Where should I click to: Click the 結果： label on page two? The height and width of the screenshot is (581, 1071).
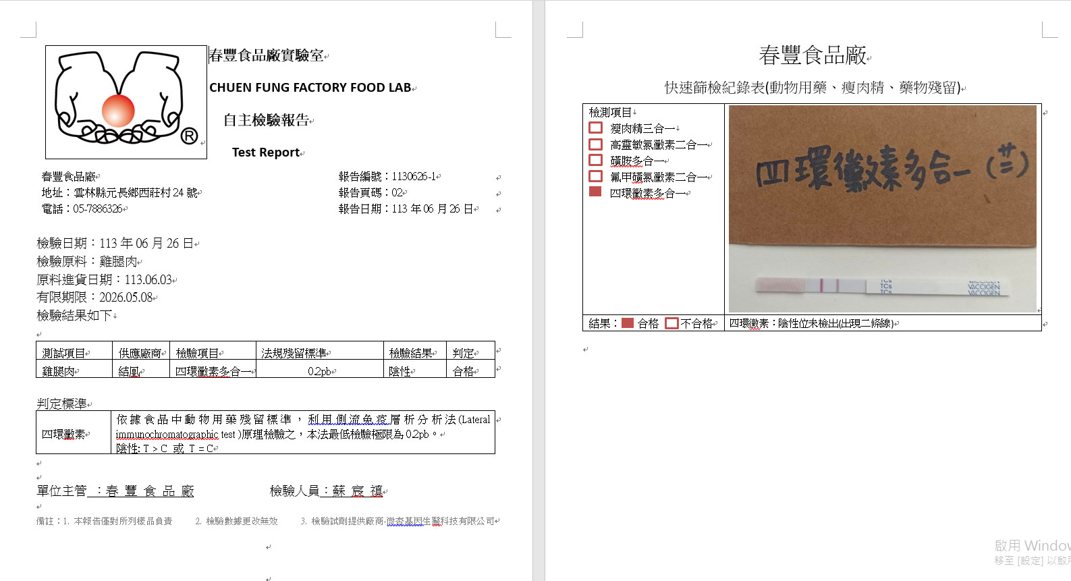604,324
